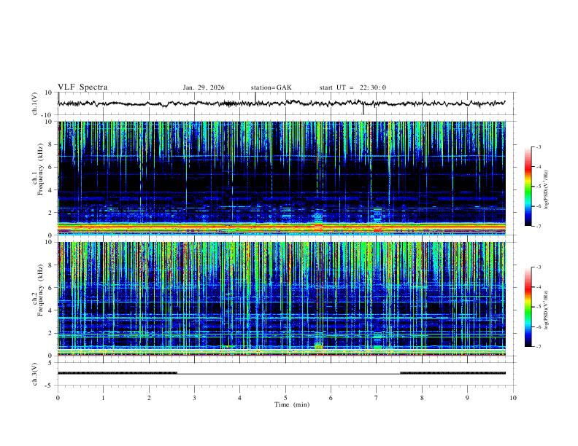Click the "-3" label on ch.1 color bar
578x446 pixels.
[x=539, y=146]
